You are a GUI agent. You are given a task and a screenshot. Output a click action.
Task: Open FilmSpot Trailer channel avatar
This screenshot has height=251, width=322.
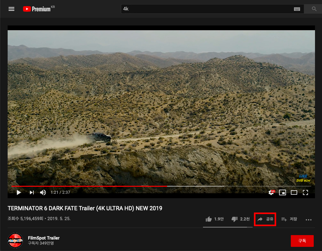[15, 240]
